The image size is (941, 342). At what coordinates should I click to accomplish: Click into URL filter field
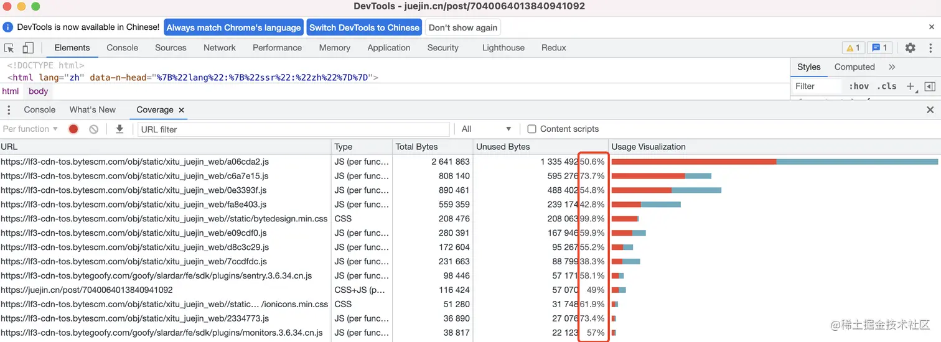tap(293, 129)
